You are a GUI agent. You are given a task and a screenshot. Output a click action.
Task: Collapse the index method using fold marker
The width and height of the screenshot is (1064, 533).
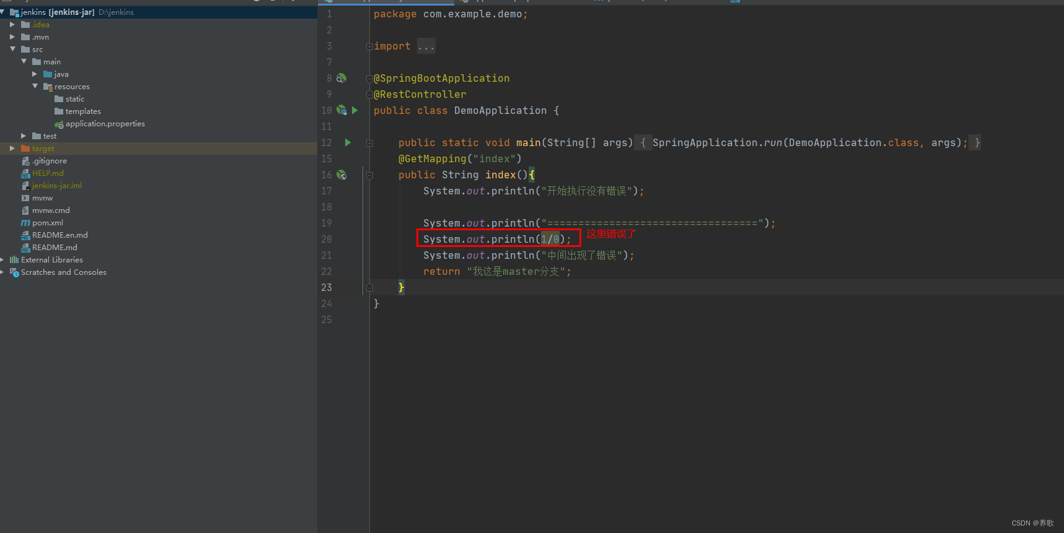point(369,175)
